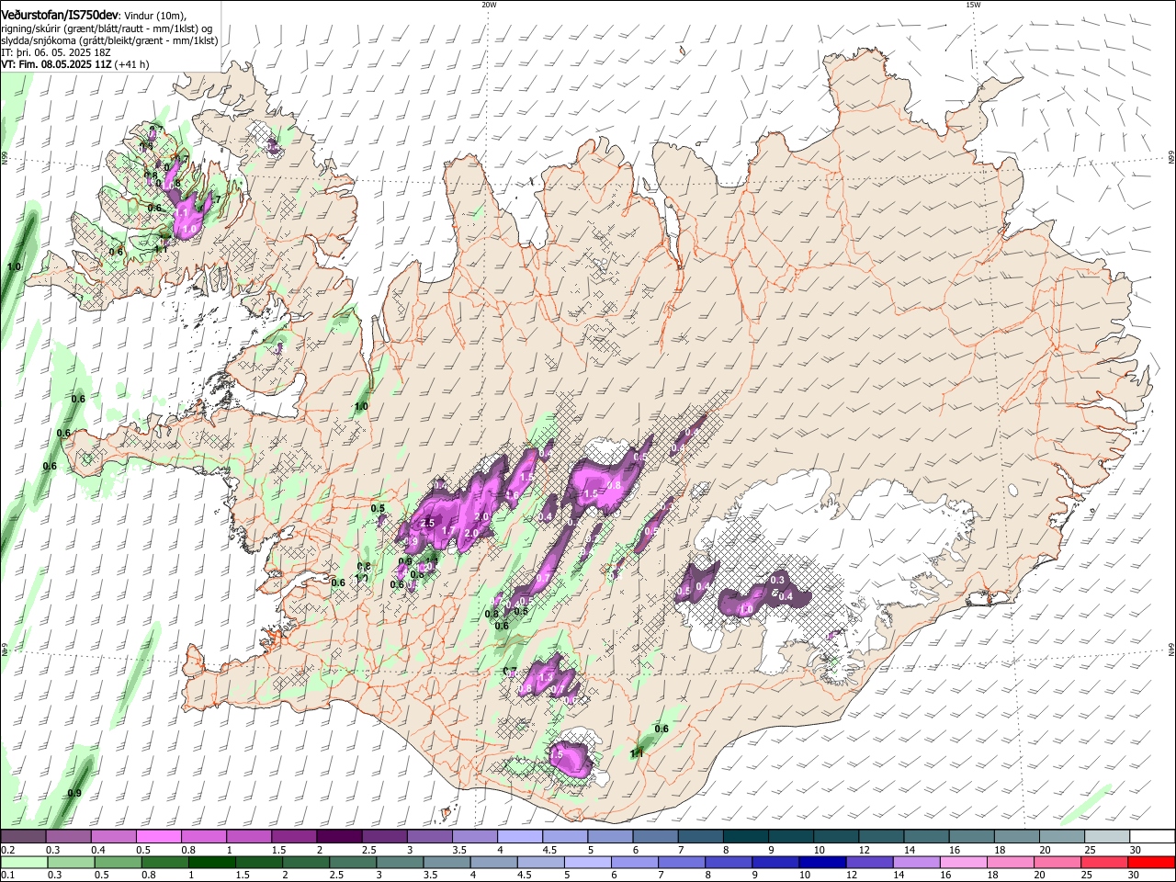Viewport: 1176px width, 882px height.
Task: Click the slate blue 6–7 swatch, upper legend row
Action: tap(654, 837)
